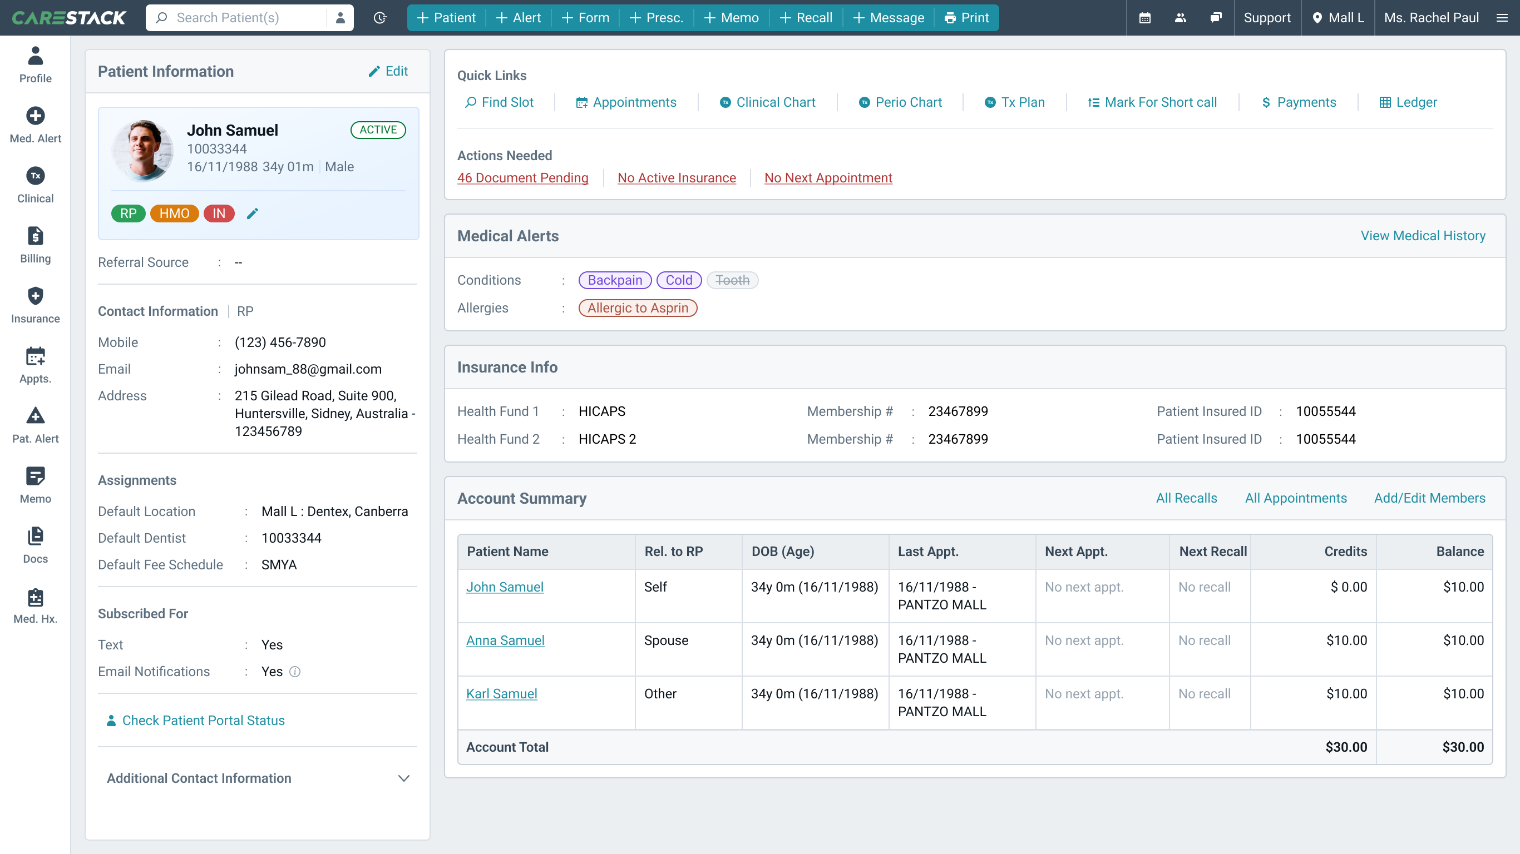Open Memo in the sidebar
This screenshot has height=854, width=1520.
(36, 486)
